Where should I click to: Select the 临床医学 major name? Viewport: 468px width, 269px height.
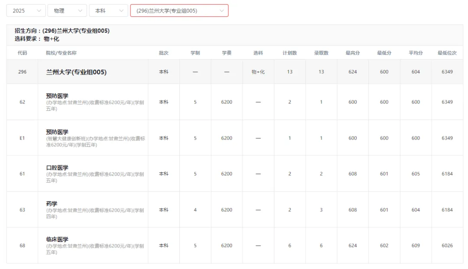coord(57,239)
